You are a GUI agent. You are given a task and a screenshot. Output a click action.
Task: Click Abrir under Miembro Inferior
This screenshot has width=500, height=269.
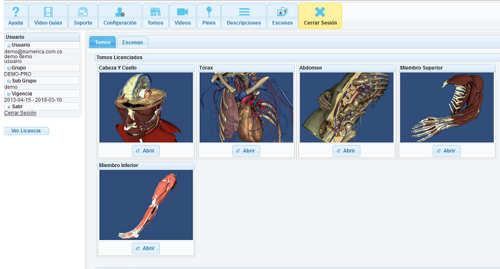click(146, 248)
